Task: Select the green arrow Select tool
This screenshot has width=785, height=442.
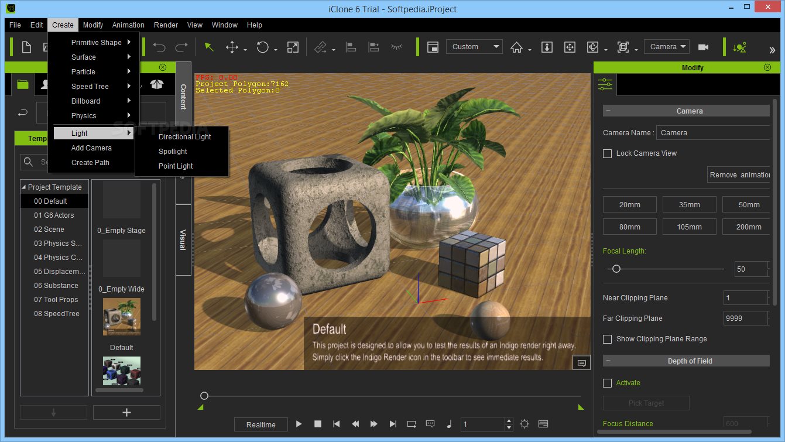Action: (209, 47)
